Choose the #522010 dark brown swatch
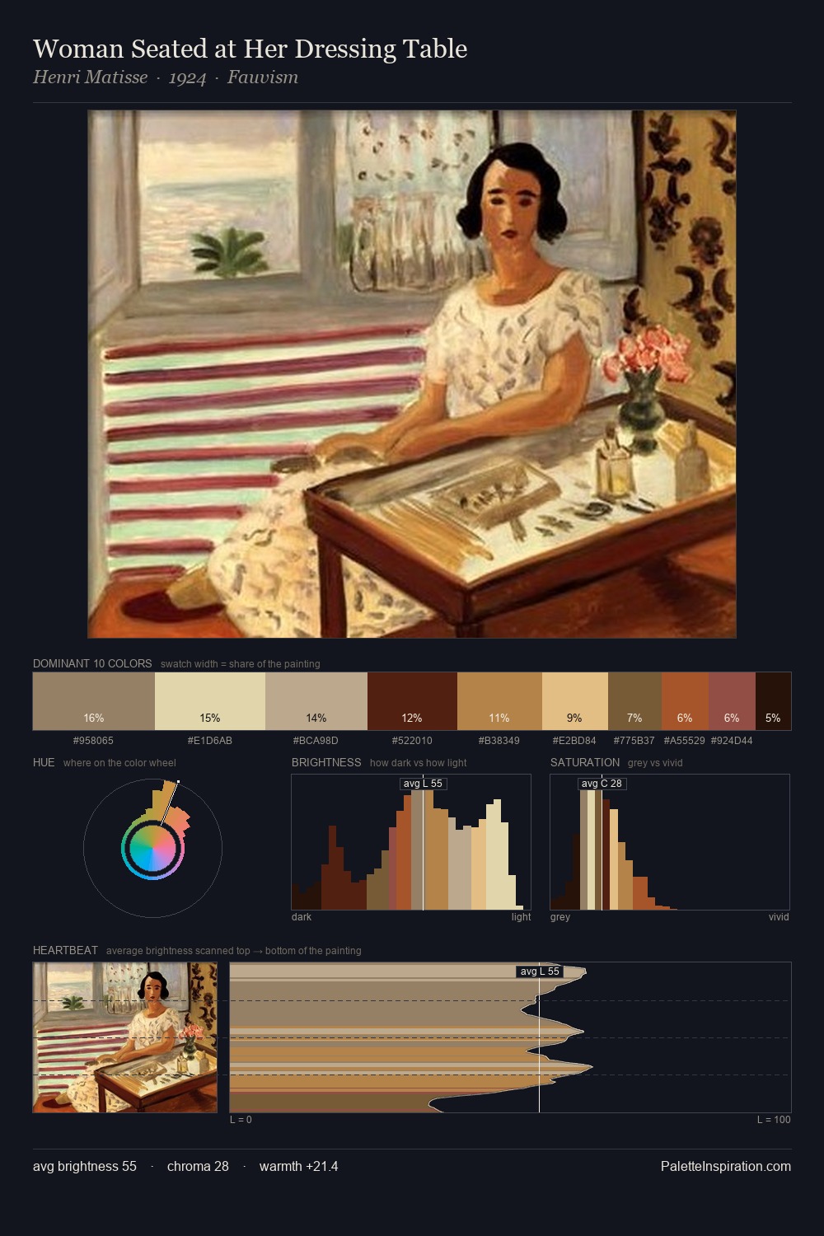 click(412, 701)
